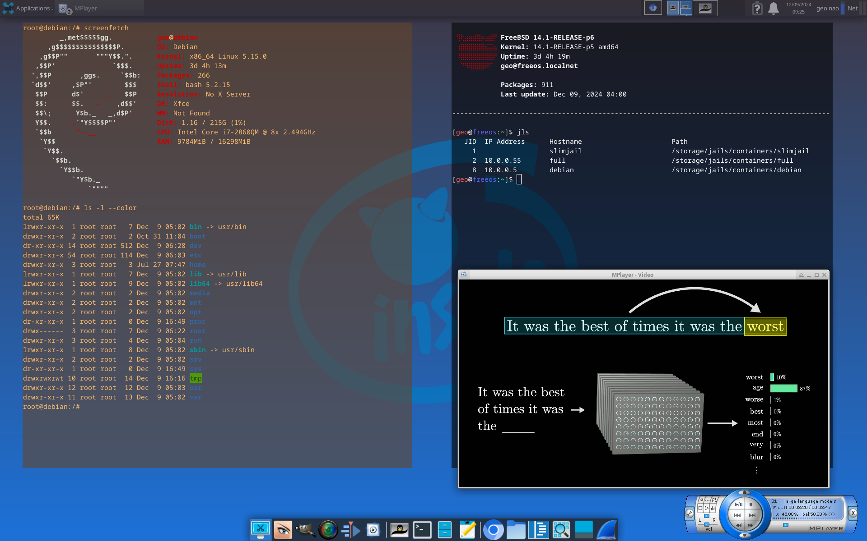The height and width of the screenshot is (541, 867).
Task: Click the S button in MPlayer controller
Action: (702, 499)
